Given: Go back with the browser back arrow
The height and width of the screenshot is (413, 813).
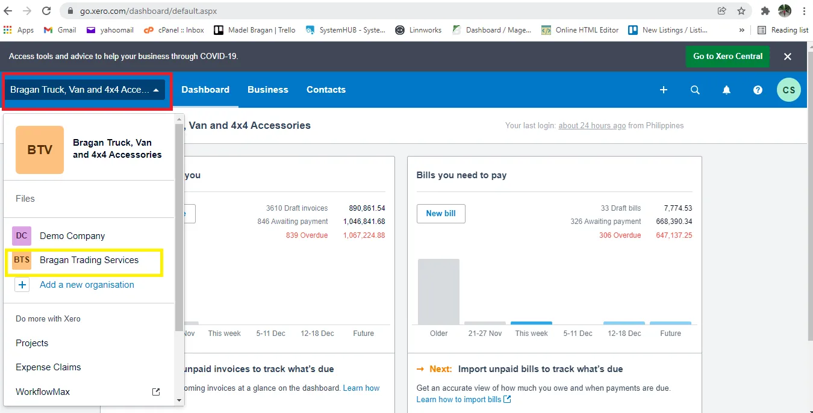Looking at the screenshot, I should [8, 11].
